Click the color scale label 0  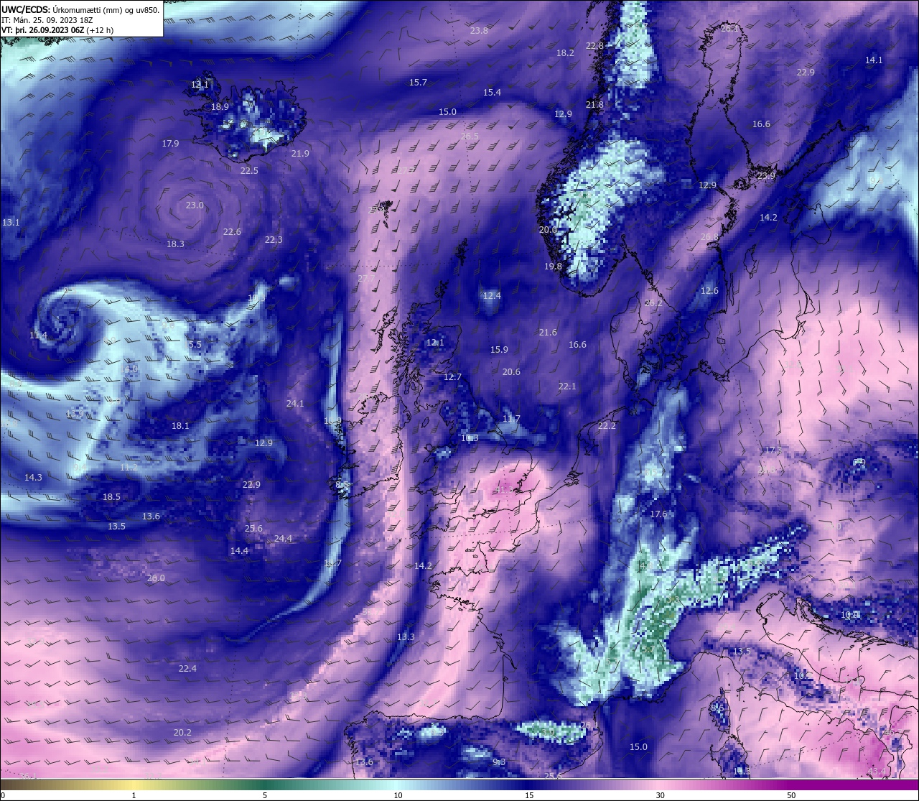click(x=2, y=795)
